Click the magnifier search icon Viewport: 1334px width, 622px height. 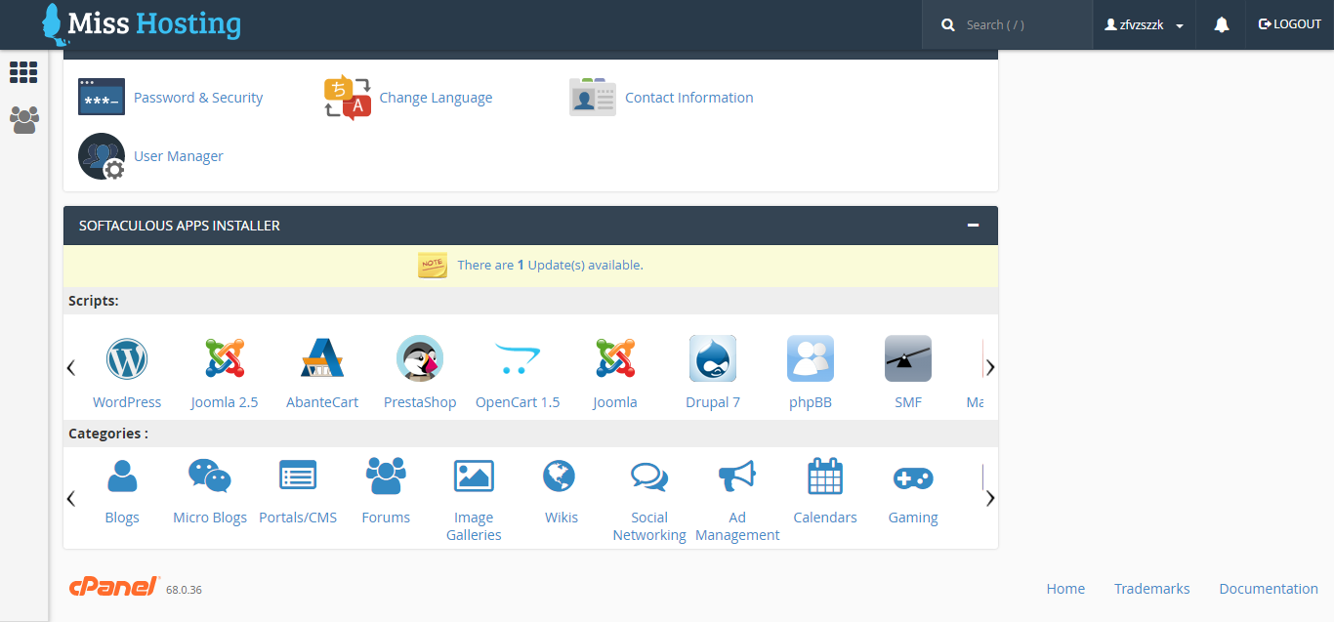948,25
